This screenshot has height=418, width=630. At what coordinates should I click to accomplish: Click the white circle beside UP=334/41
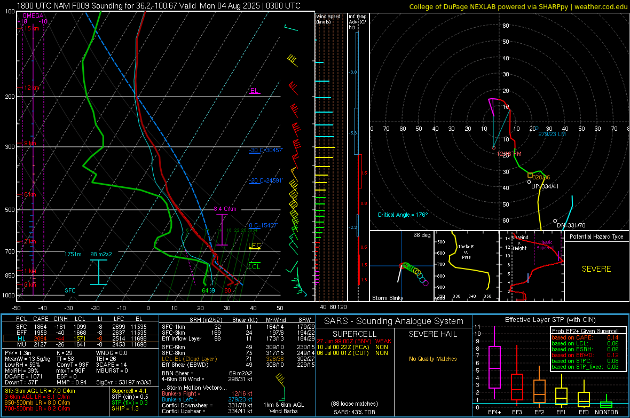pyautogui.click(x=529, y=182)
